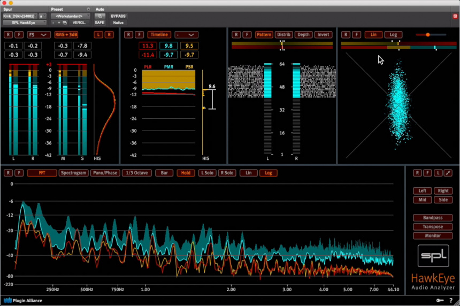Click the SPL logo badge

click(x=432, y=256)
